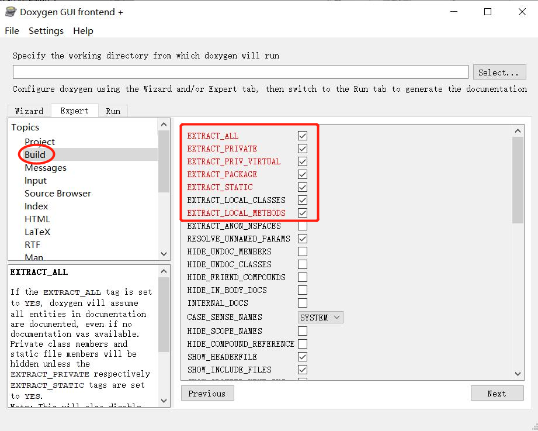
Task: Open the File menu
Action: coord(12,31)
